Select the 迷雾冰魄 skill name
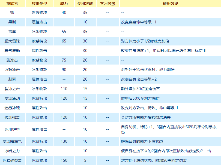The image size is (221, 165). 12,108
